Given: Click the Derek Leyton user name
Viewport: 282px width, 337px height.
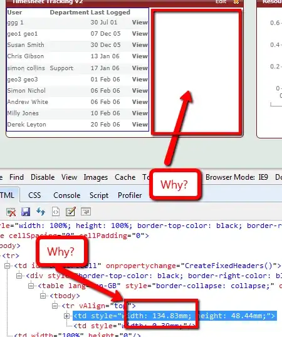Looking at the screenshot, I should click(x=26, y=125).
